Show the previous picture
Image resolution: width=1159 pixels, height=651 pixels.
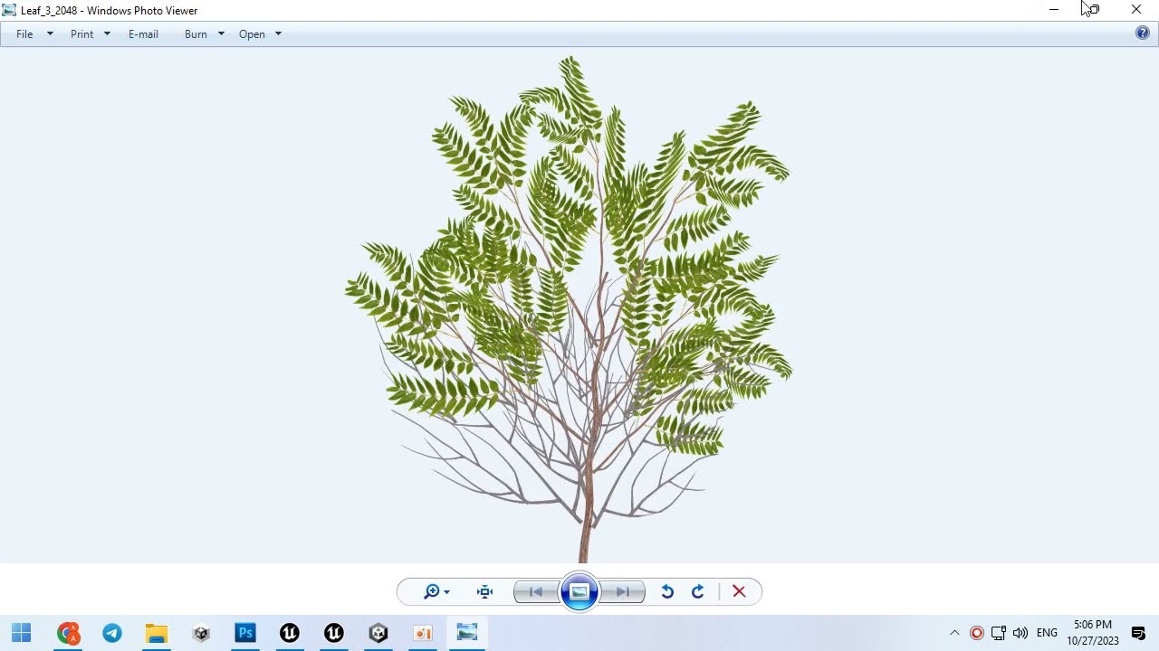tap(535, 591)
